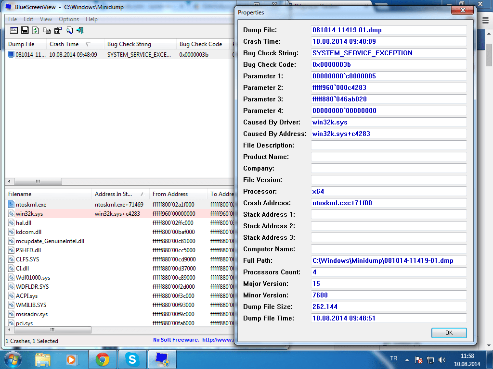
Task: Click the Exit toolbar icon
Action: [x=80, y=30]
